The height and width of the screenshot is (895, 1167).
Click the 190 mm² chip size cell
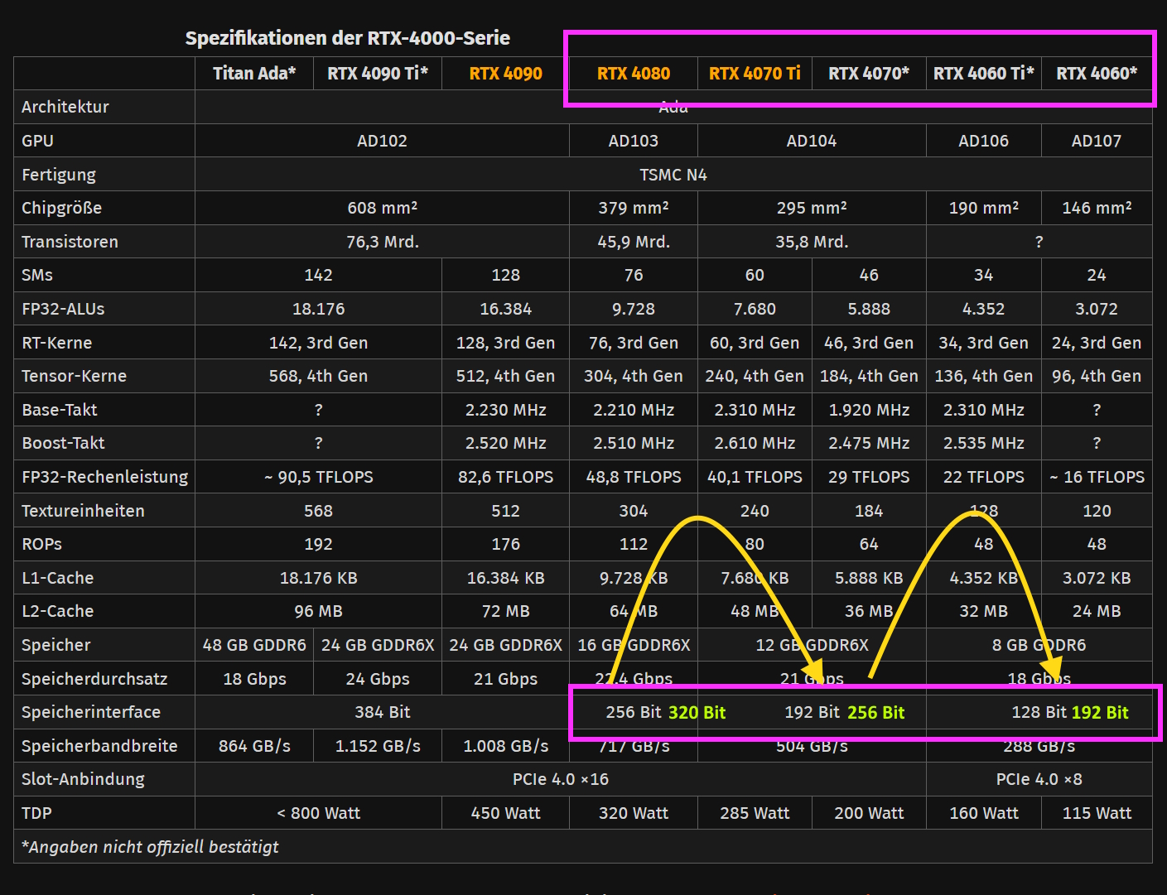pos(984,208)
